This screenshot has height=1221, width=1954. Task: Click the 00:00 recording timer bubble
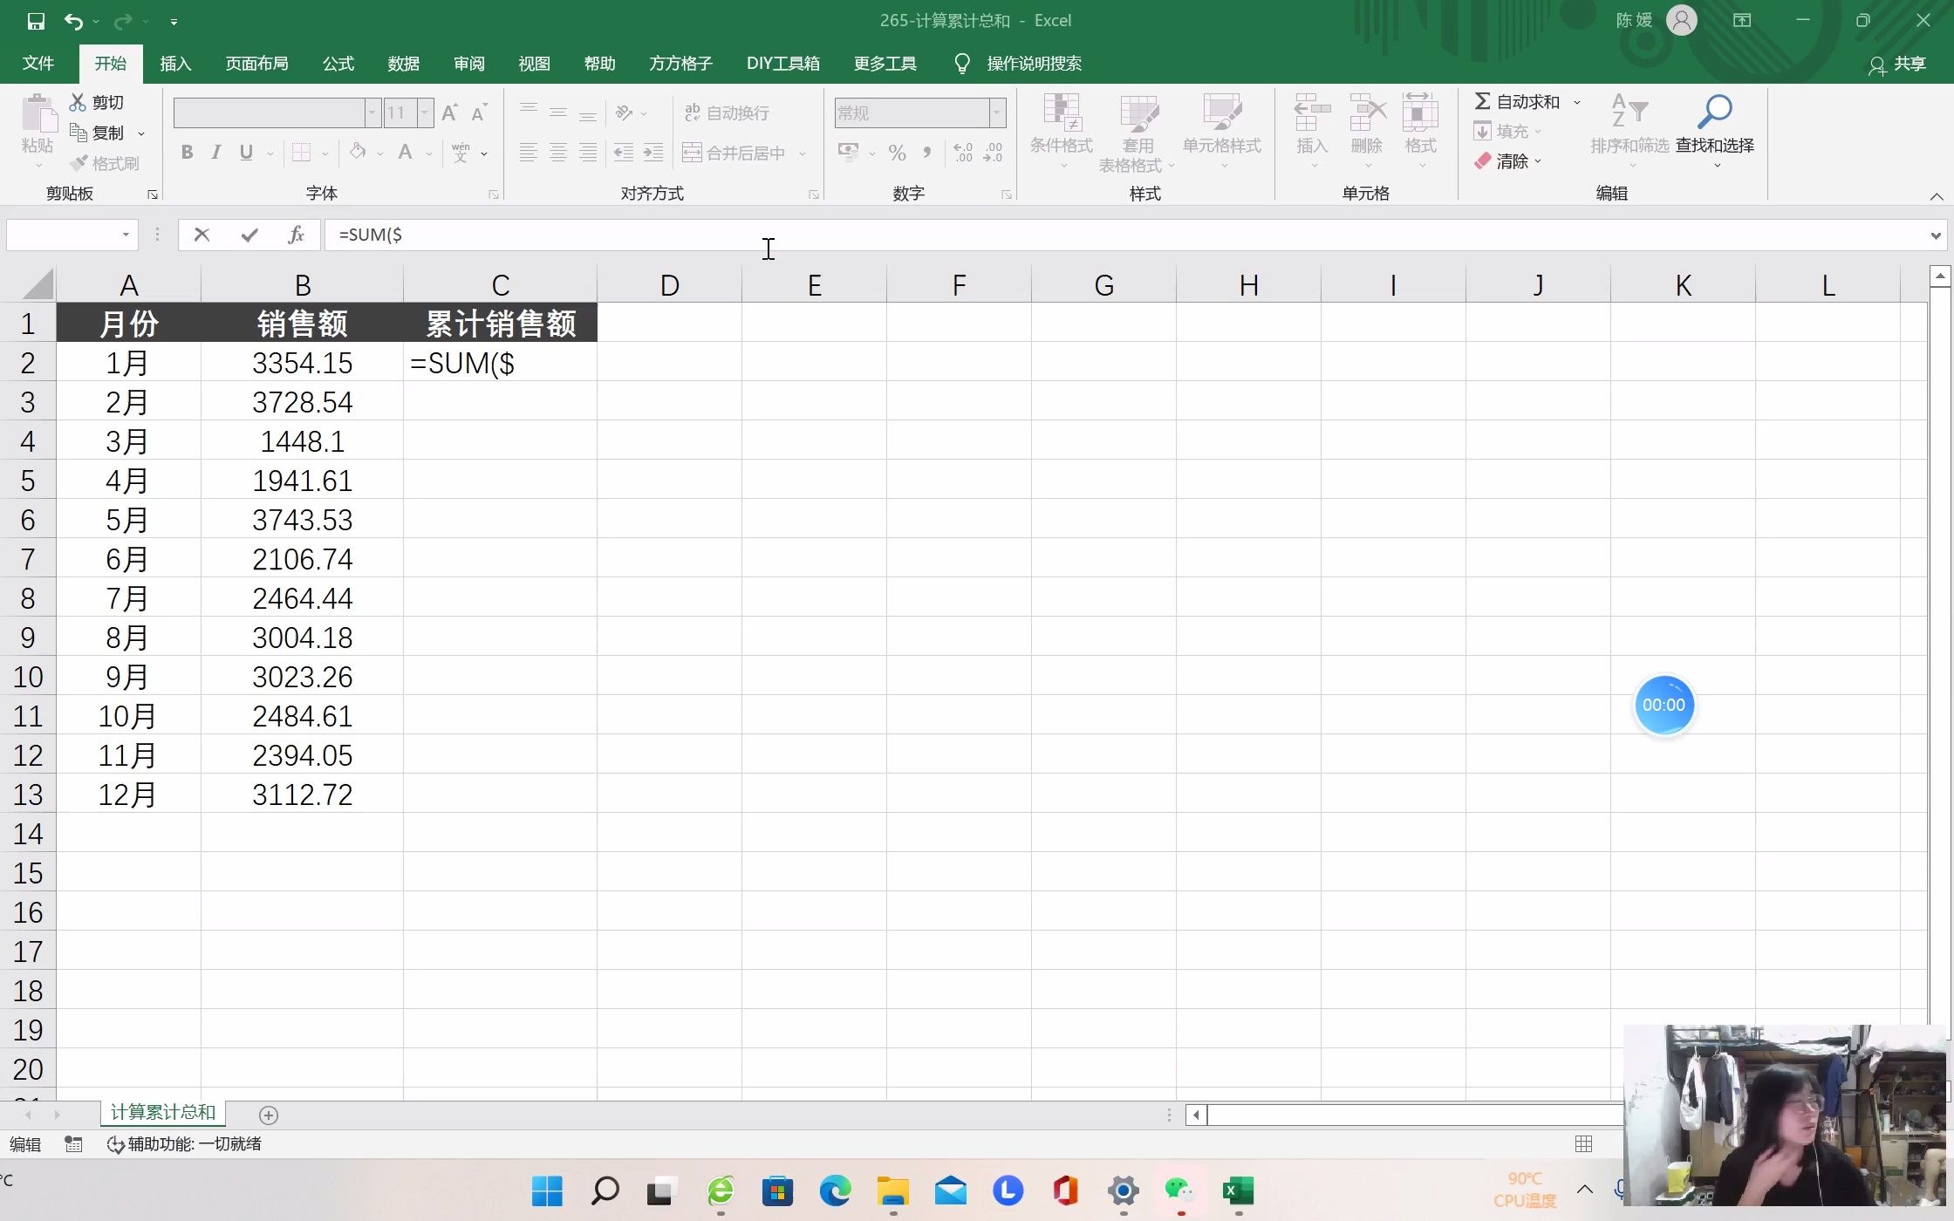click(1664, 705)
